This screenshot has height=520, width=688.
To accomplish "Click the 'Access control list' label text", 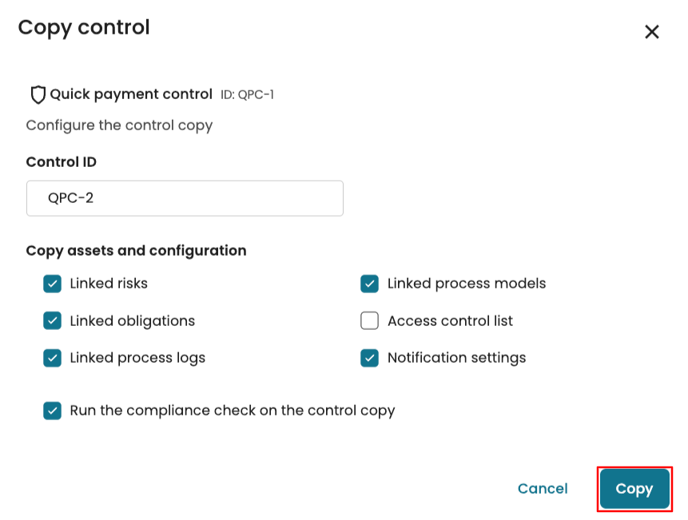I will [x=450, y=321].
